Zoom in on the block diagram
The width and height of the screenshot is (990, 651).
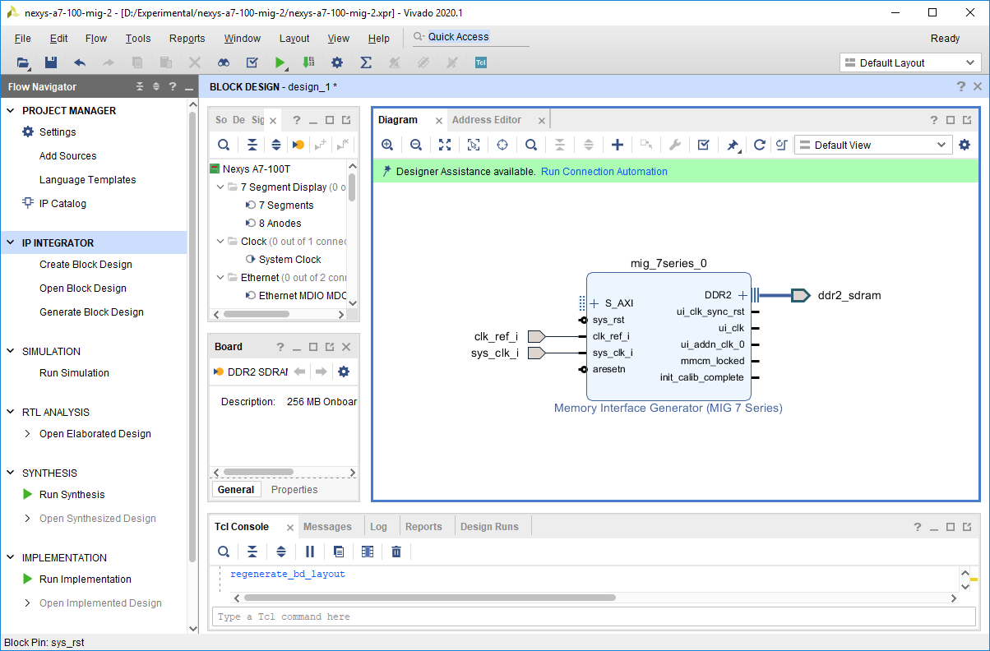point(387,145)
